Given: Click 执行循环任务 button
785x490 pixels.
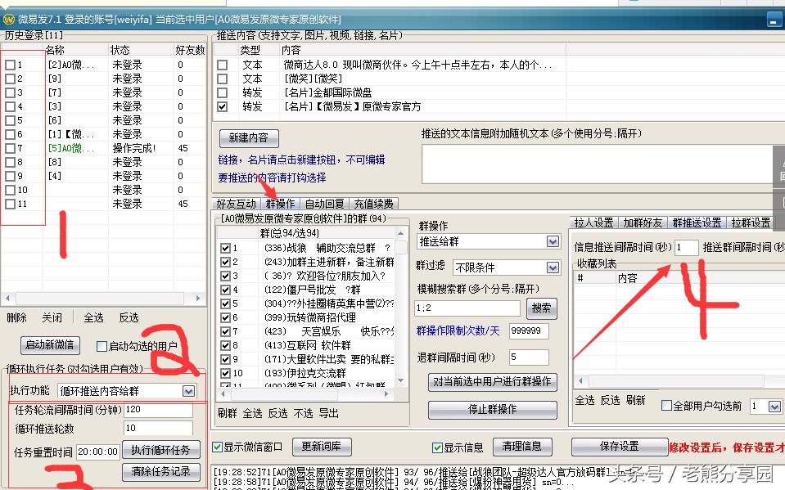Looking at the screenshot, I should coord(160,450).
